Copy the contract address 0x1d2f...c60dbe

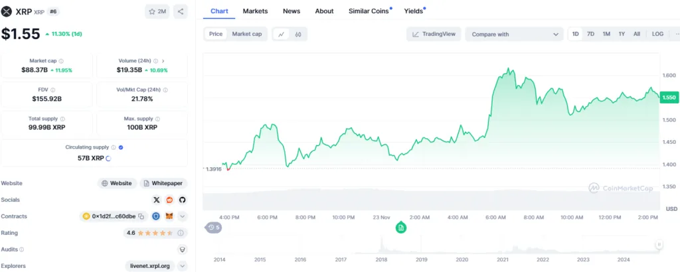point(141,216)
